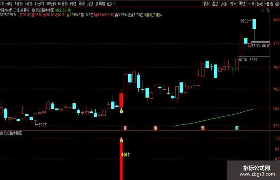Click the red signal bar in the sub-chart
280x180 pixels.
(x=121, y=161)
